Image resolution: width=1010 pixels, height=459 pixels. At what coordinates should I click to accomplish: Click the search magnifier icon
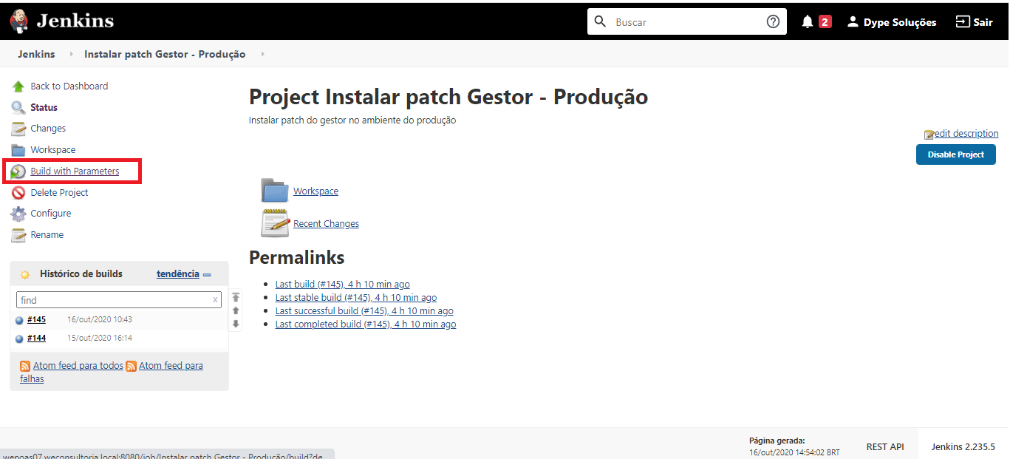pyautogui.click(x=600, y=21)
